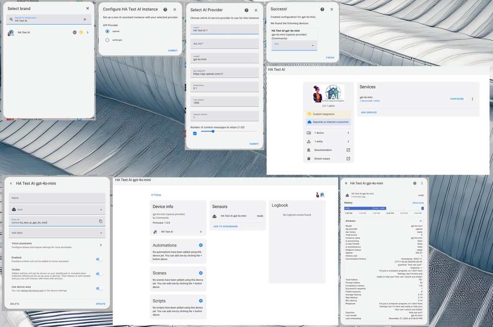Select the openai API provider radio
Screen dimensions: 493x327
(108, 31)
